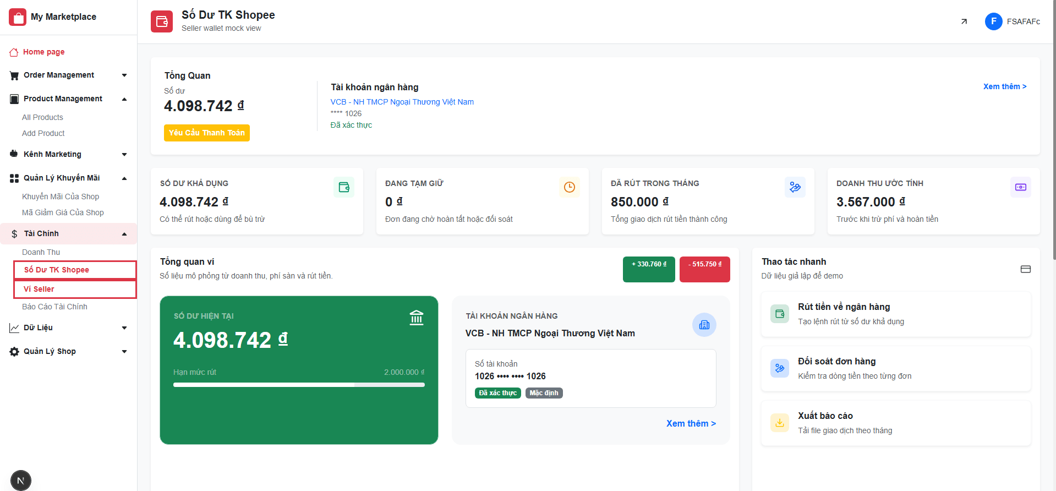Collapse the Product Management section arrow
1056x491 pixels.
(x=124, y=99)
